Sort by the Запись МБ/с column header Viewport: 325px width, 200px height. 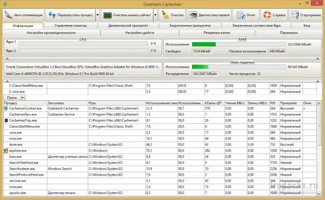pos(258,103)
